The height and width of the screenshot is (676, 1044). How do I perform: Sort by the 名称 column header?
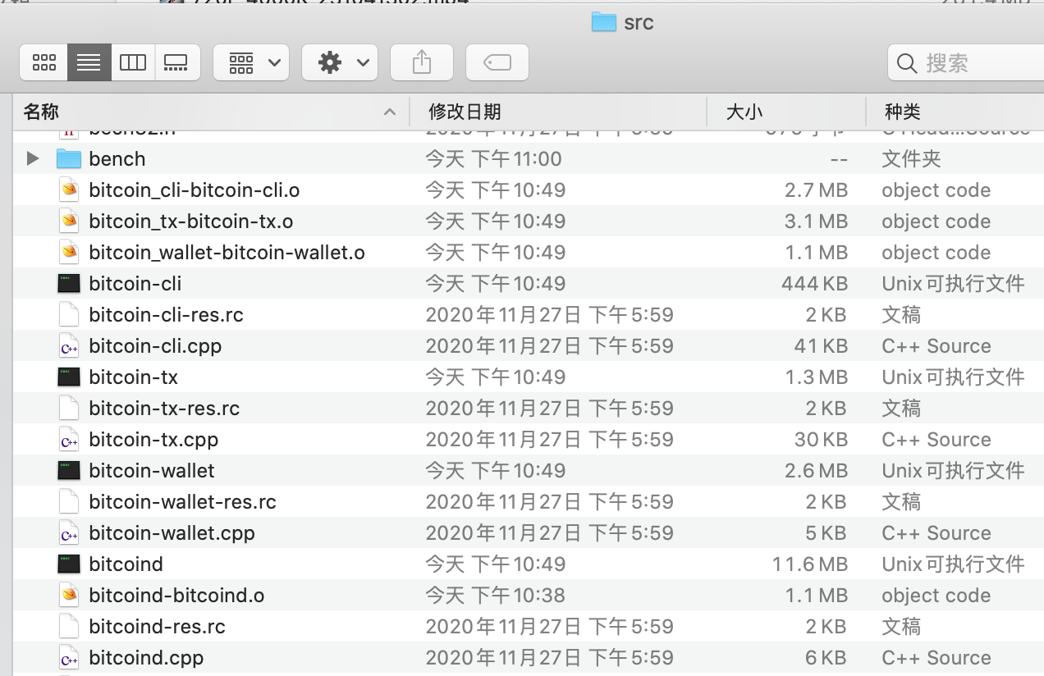[211, 112]
